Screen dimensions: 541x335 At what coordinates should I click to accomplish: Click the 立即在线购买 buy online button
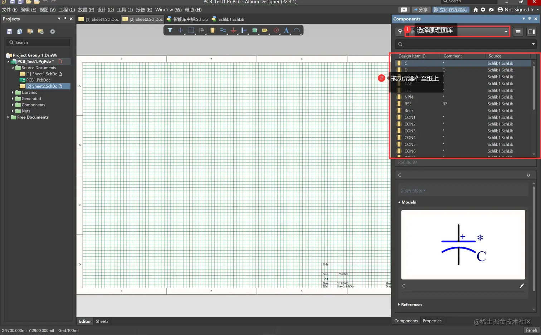click(450, 10)
